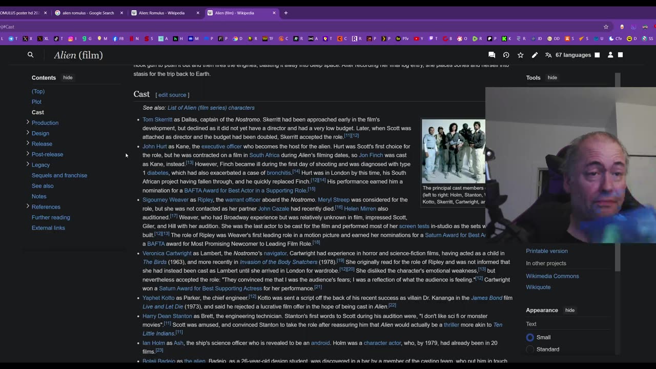Close the 'Alien: Romulus - Wikipedia' tab
656x369 pixels.
[x=198, y=13]
